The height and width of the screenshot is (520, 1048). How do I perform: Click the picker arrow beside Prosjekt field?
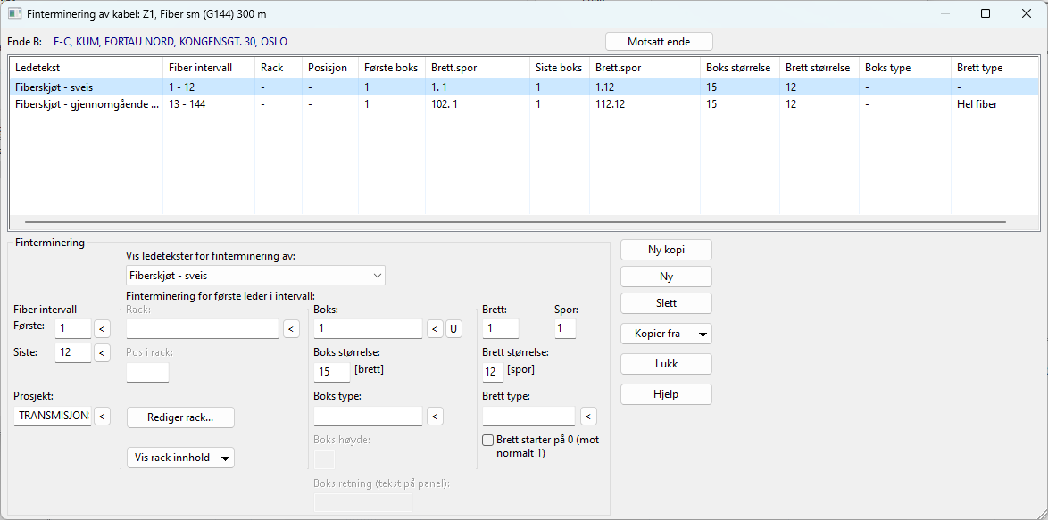[103, 416]
